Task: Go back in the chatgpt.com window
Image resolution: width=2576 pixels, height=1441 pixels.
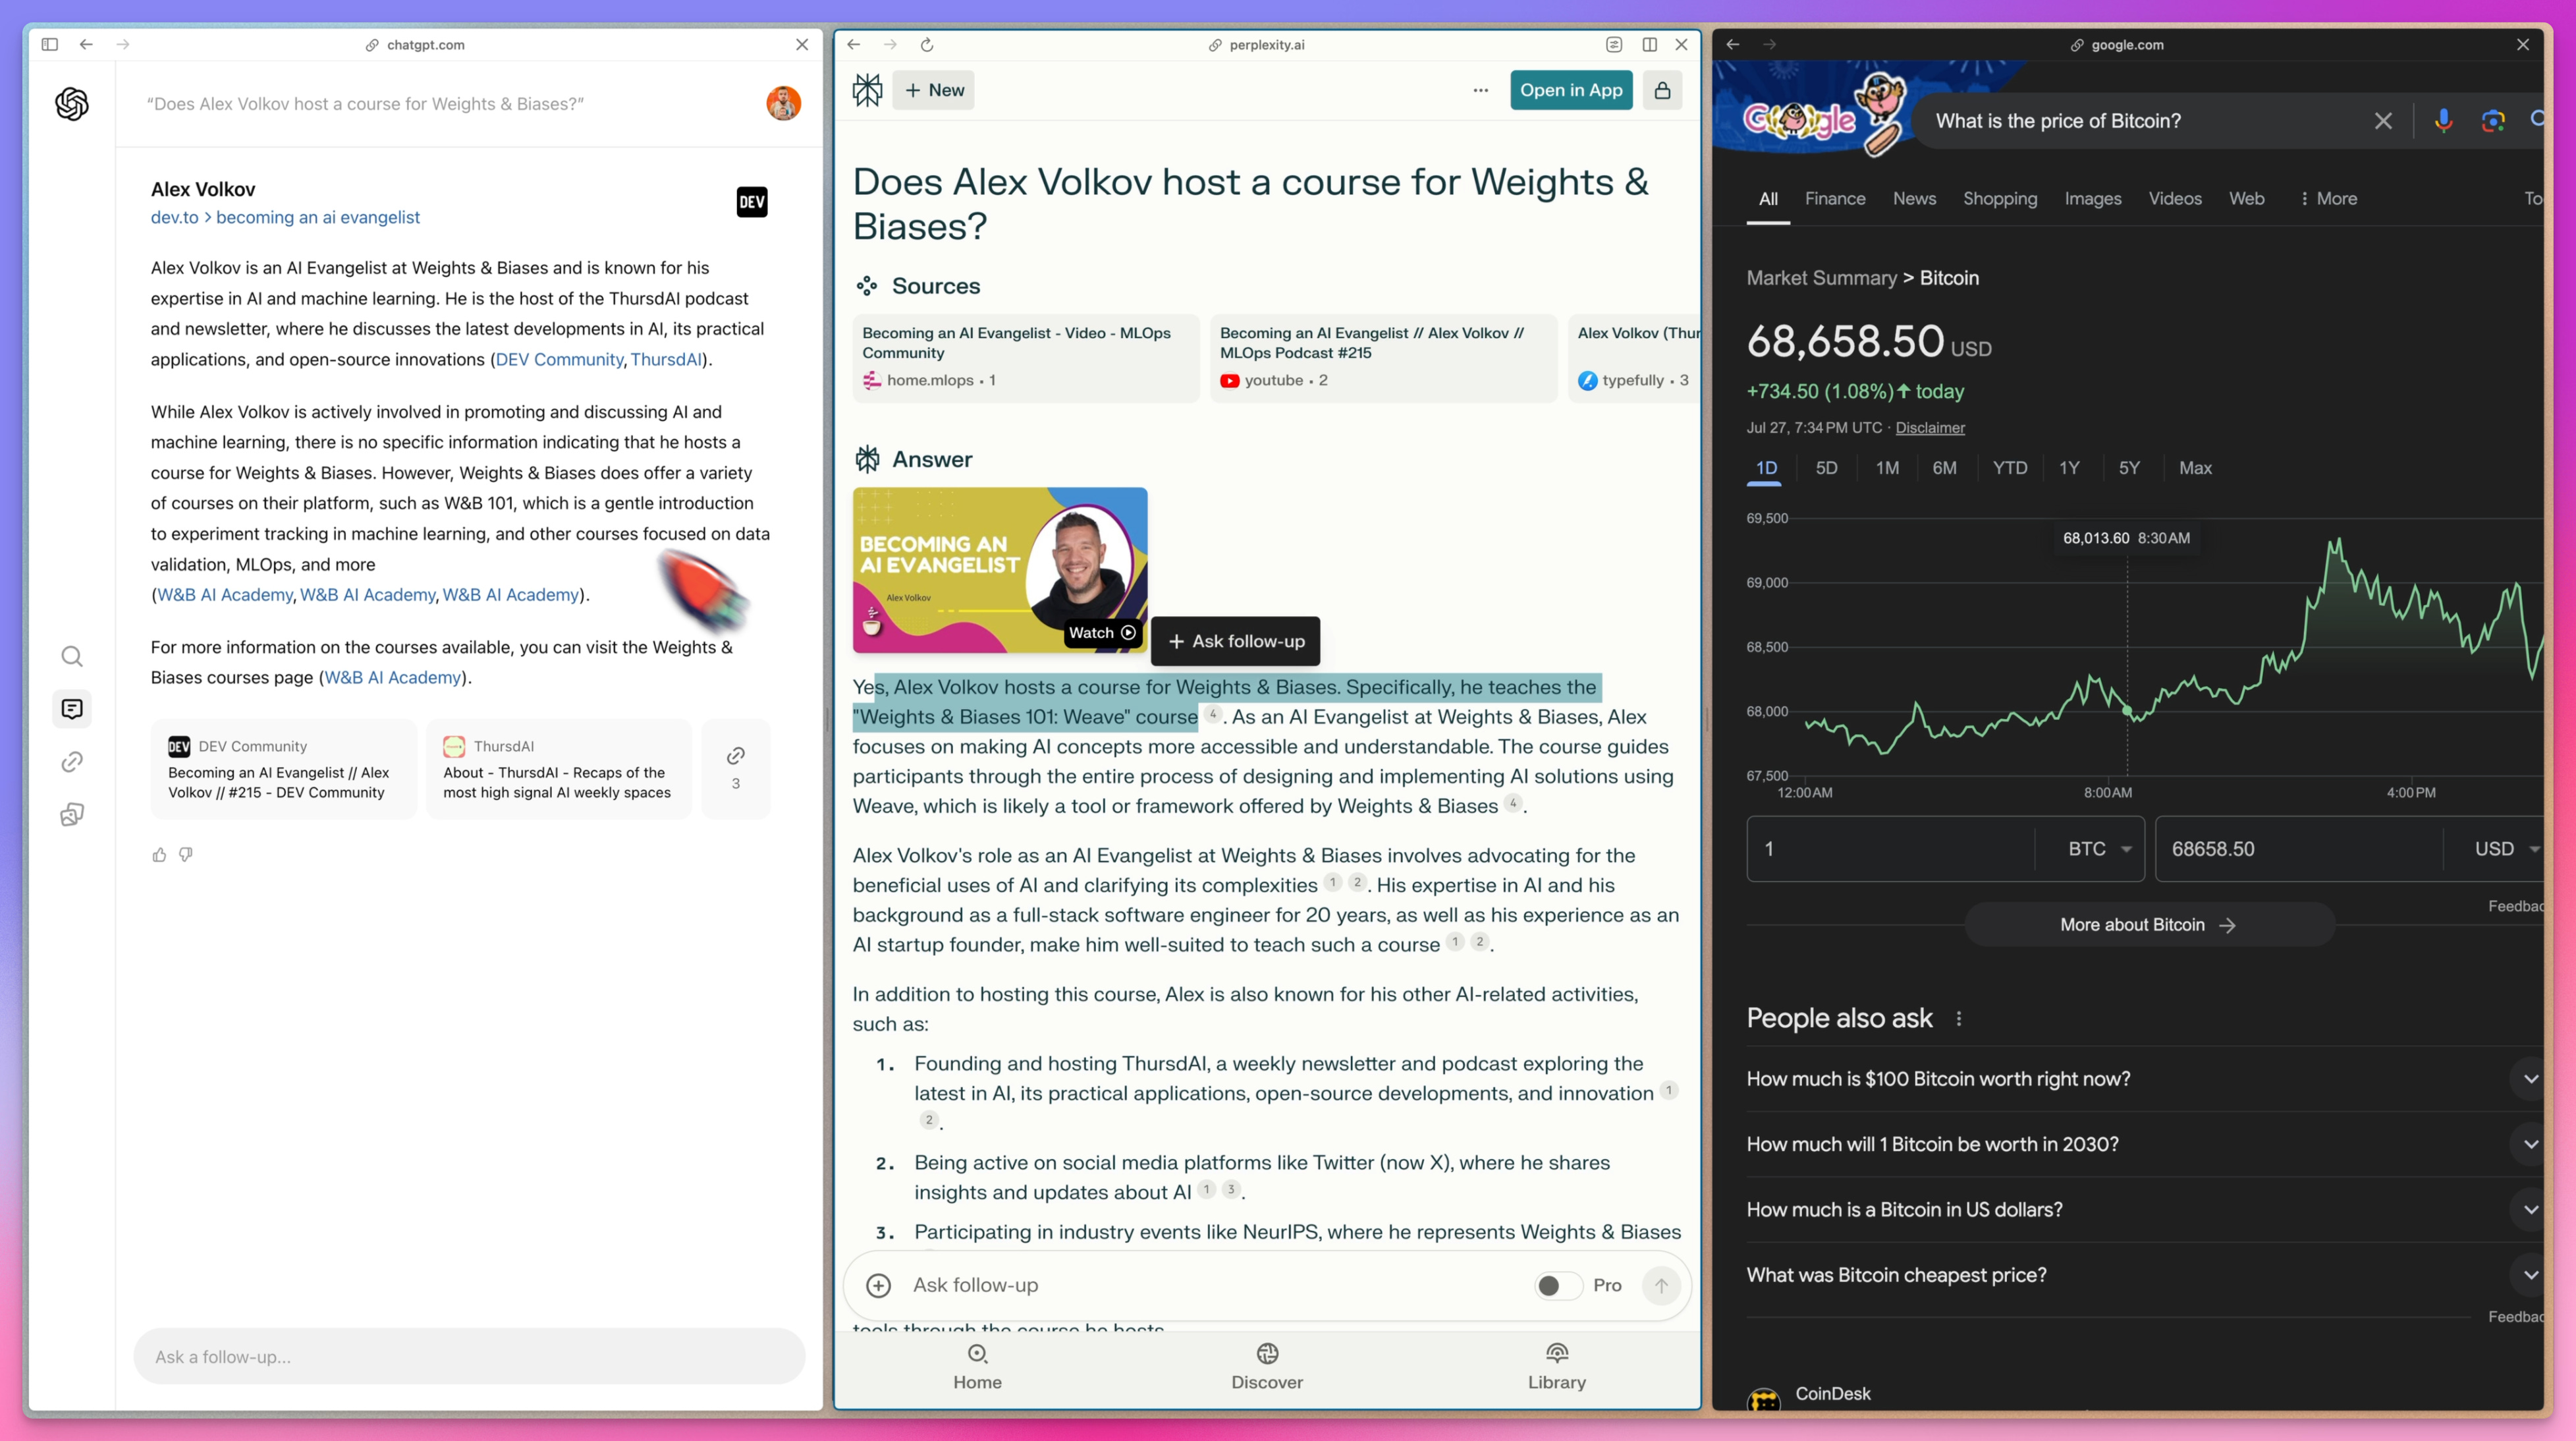Action: tap(86, 45)
